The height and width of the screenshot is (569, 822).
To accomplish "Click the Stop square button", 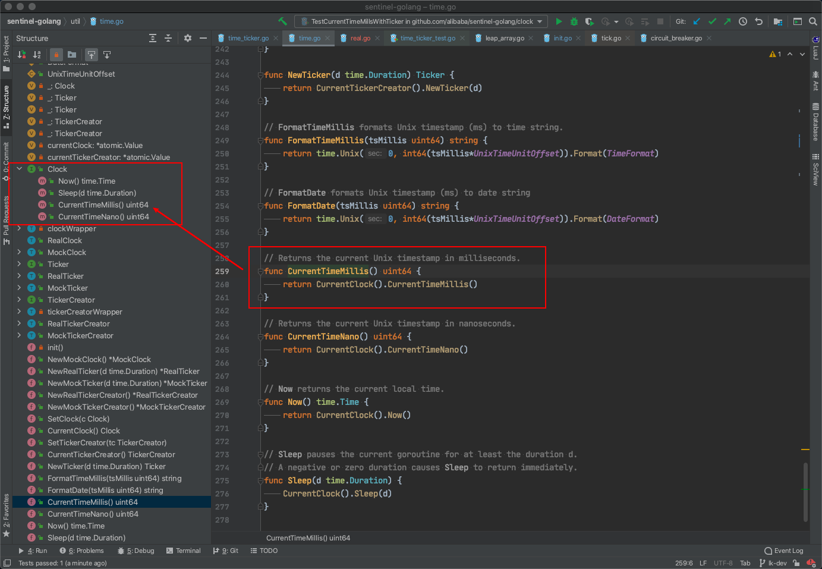I will tap(660, 21).
